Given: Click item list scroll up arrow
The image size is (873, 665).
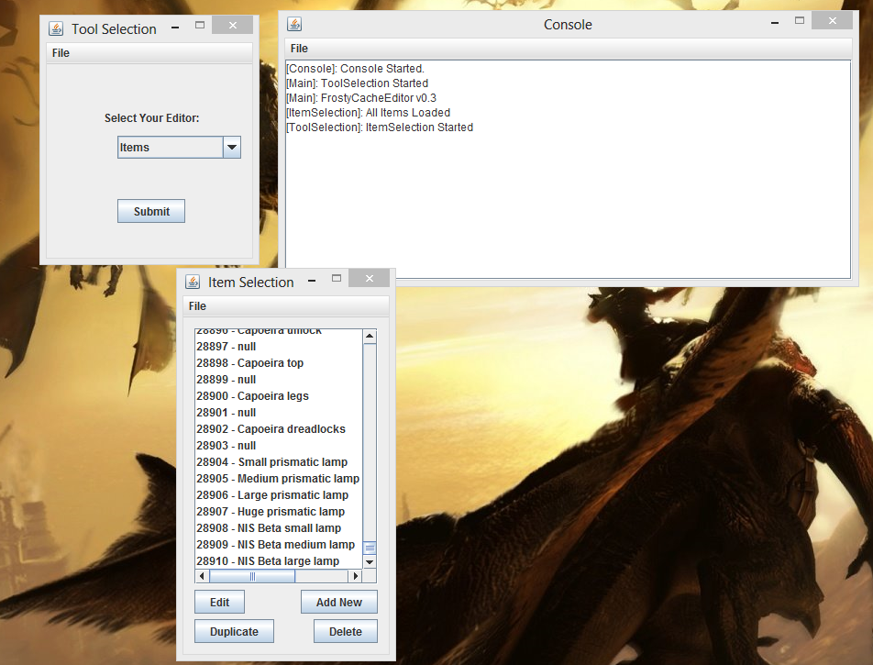Looking at the screenshot, I should coord(370,337).
